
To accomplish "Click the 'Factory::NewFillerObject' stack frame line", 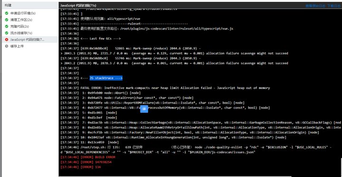I will (x=190, y=133).
